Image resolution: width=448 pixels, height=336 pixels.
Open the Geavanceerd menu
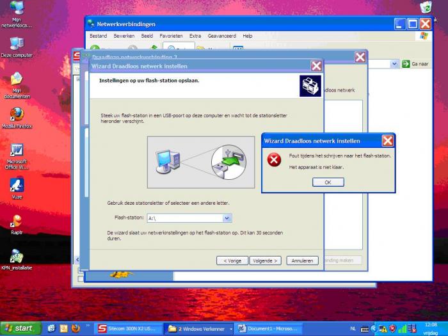click(221, 36)
